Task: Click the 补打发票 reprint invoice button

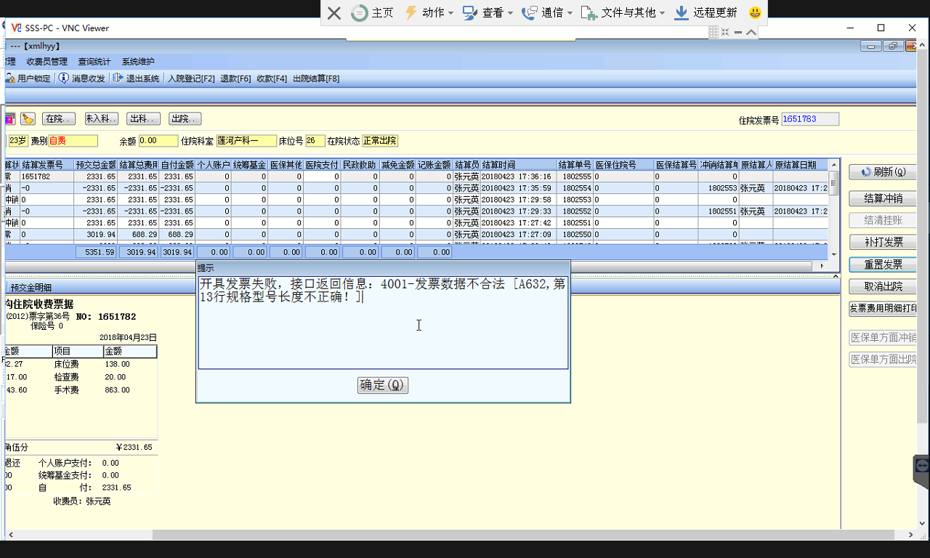Action: [x=883, y=242]
